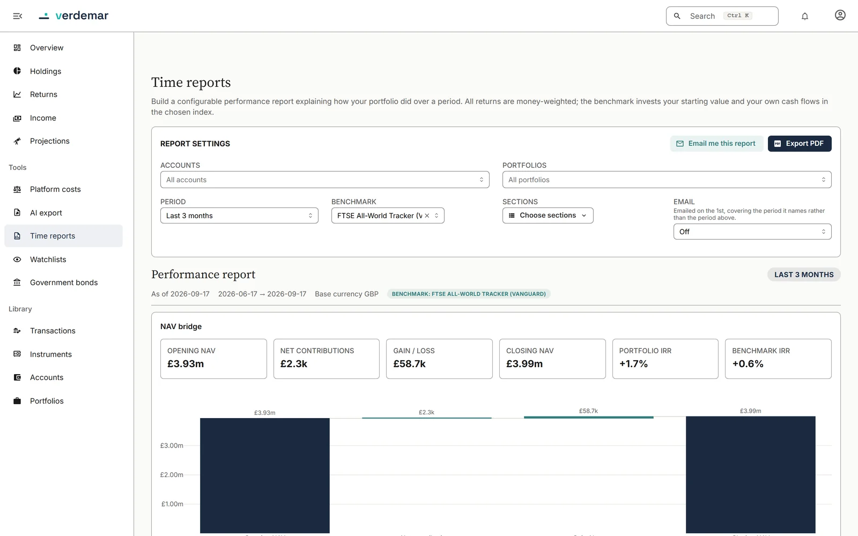Screen dimensions: 858x536
Task: Open AI export tool
Action: (63, 212)
